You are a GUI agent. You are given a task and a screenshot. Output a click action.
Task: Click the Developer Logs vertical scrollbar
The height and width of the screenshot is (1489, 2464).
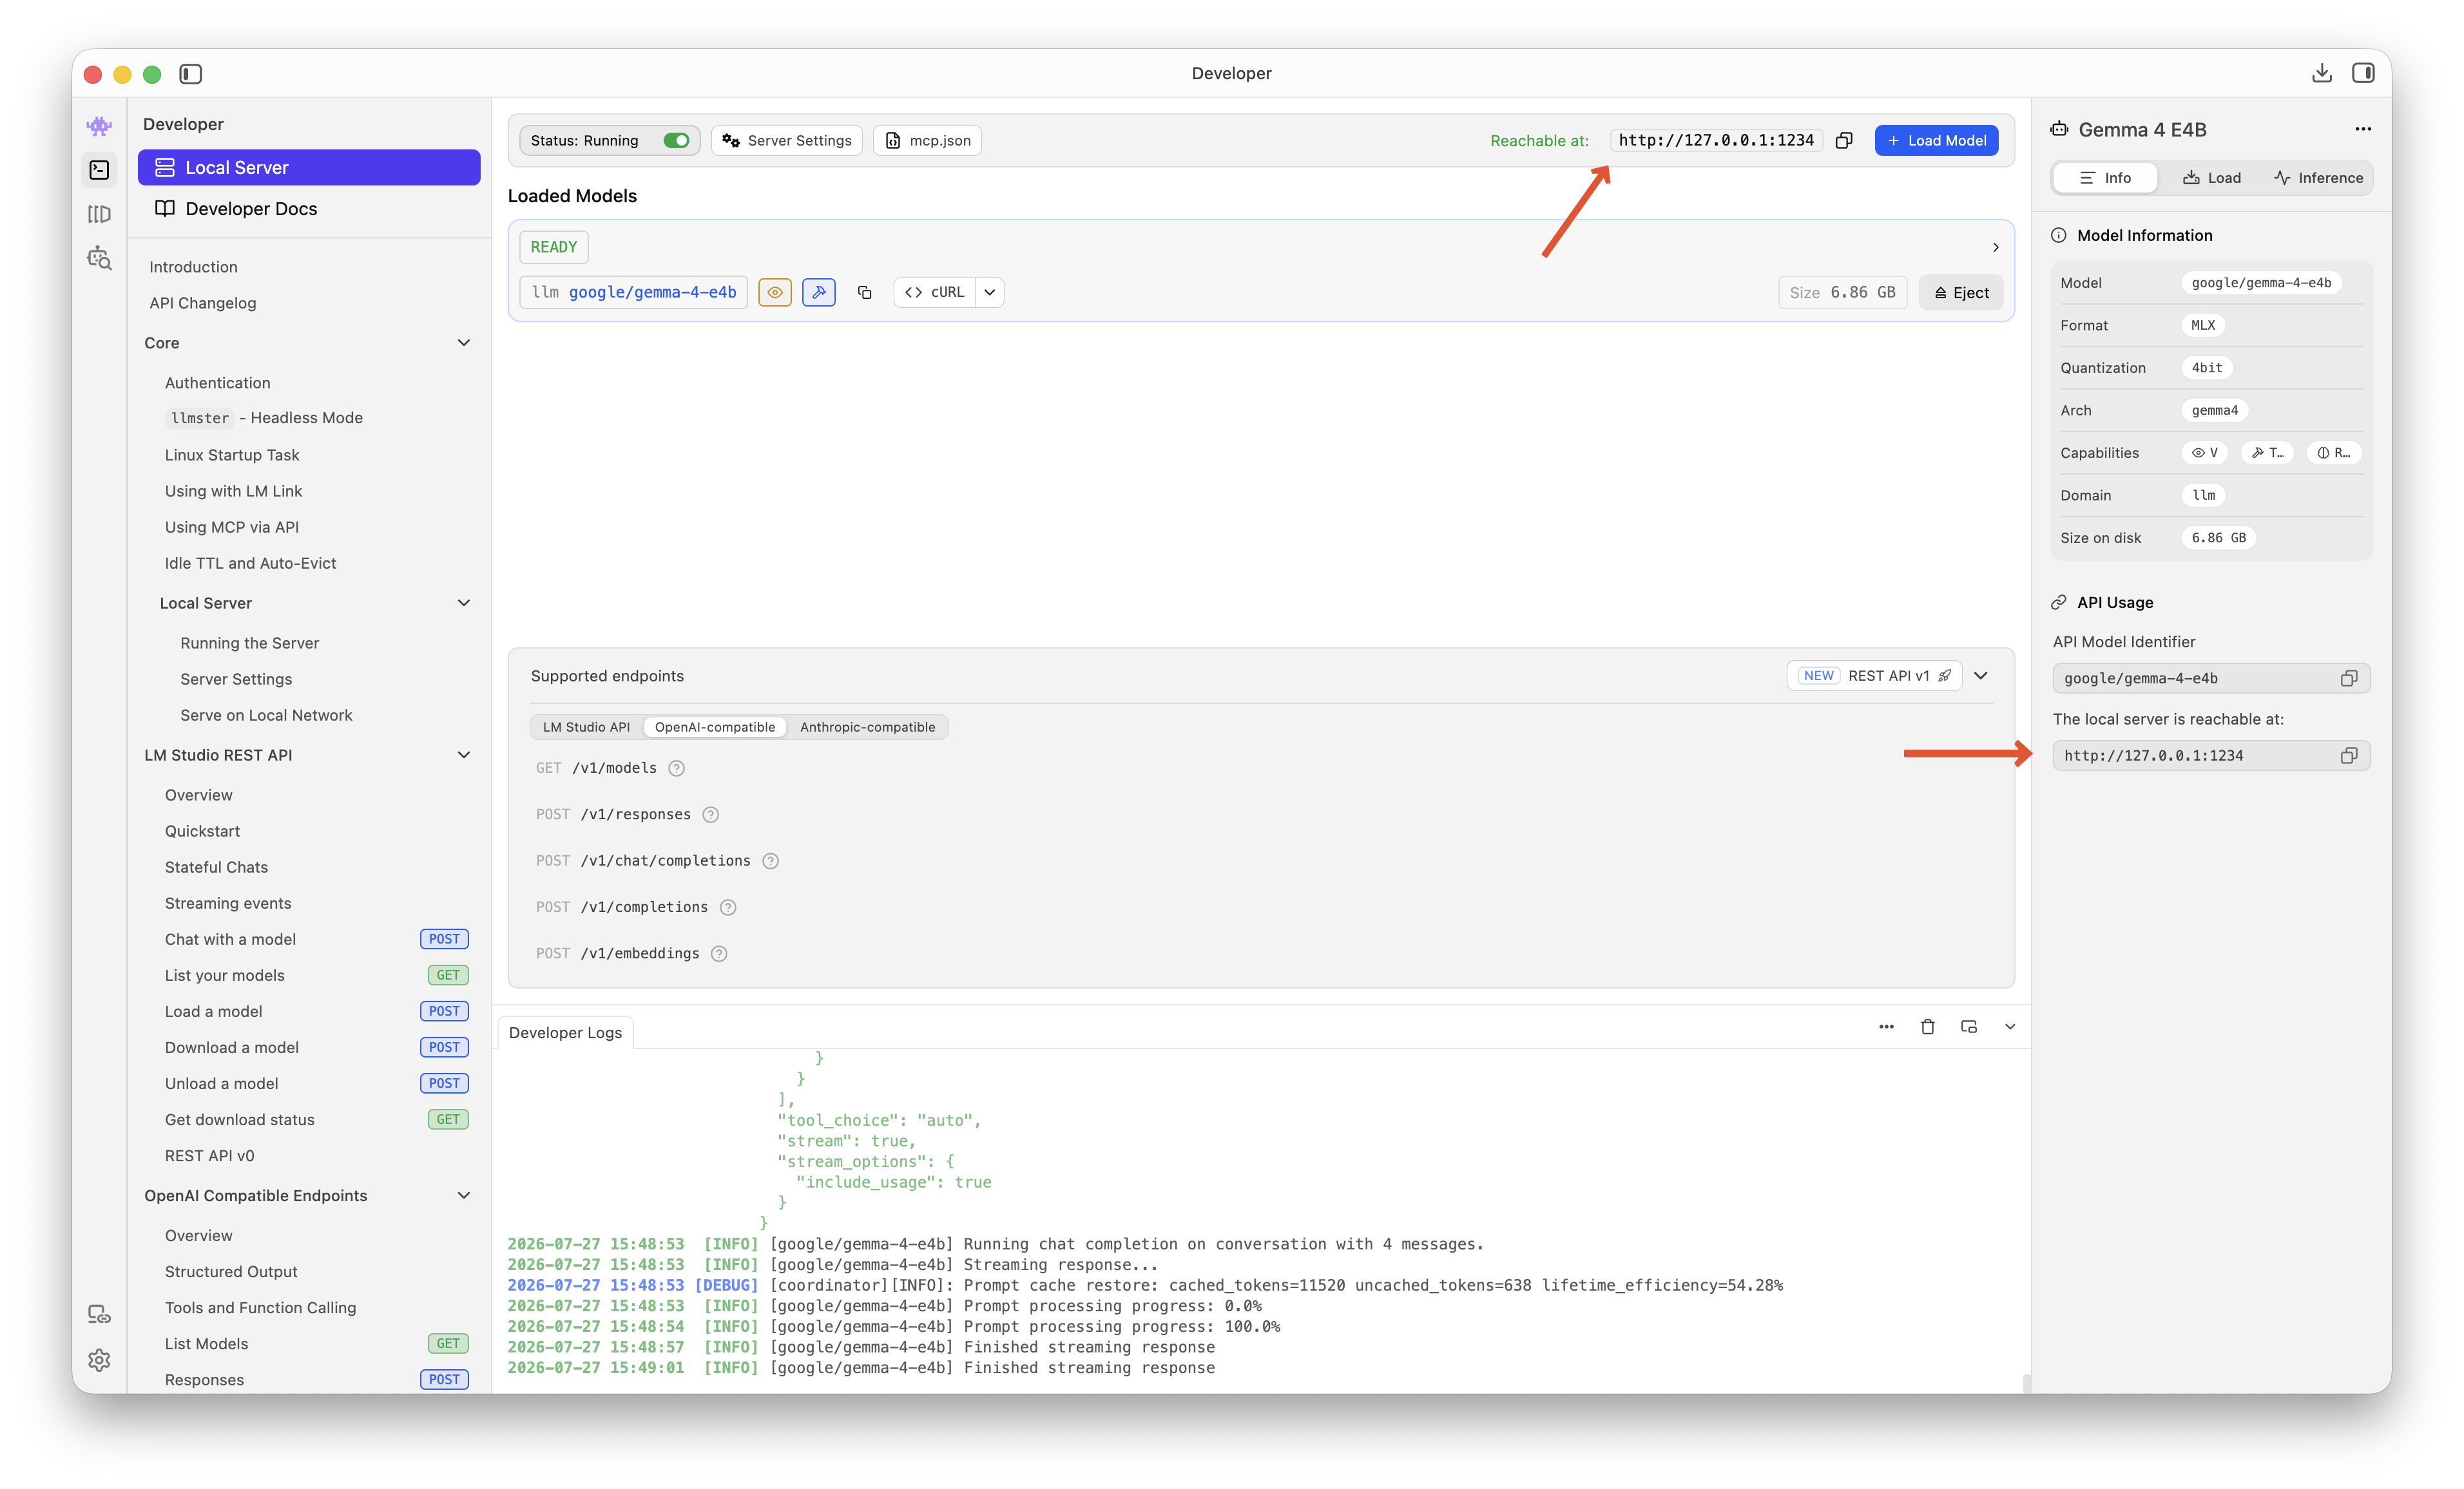(x=2026, y=1383)
